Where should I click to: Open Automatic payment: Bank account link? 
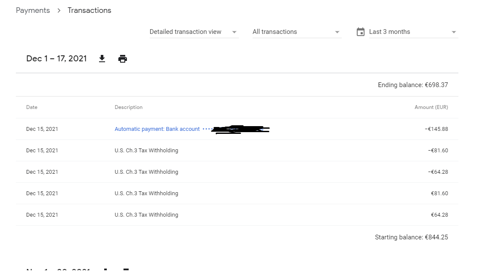(x=157, y=129)
